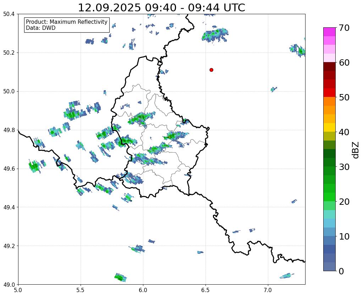Click the colorbar tick label 40
363x296 pixels.
344,132
